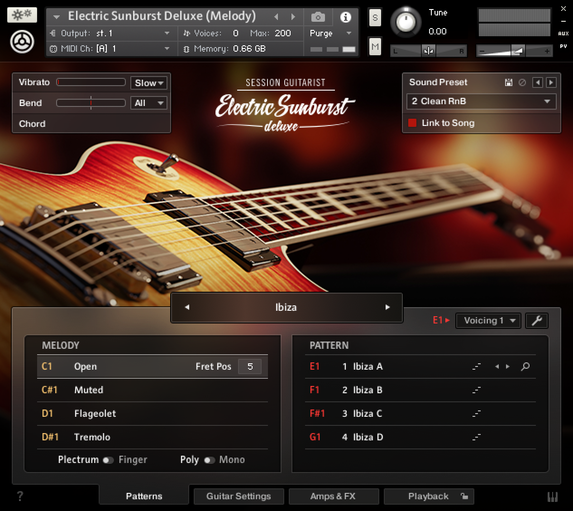Click the keyboard icon at bottom right
The width and height of the screenshot is (573, 511).
coord(552,497)
